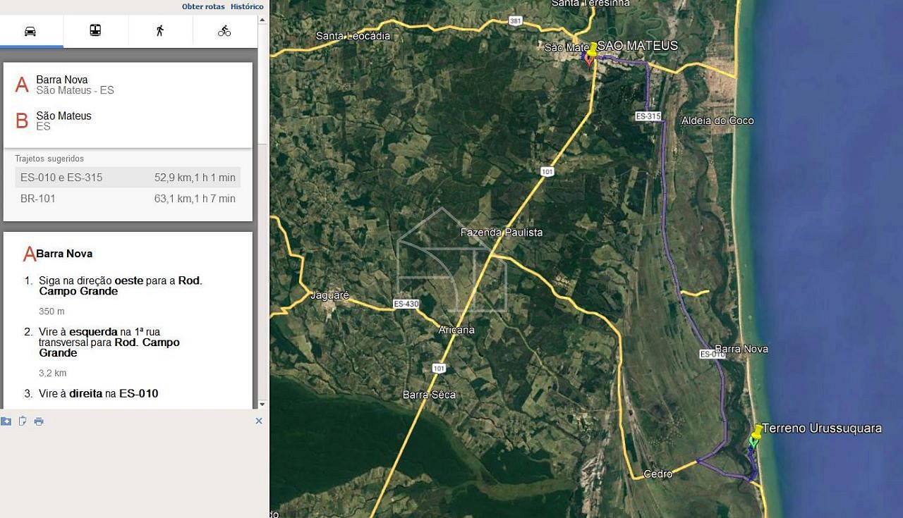Close the directions panel with X
Viewport: 903px width, 518px height.
(258, 421)
